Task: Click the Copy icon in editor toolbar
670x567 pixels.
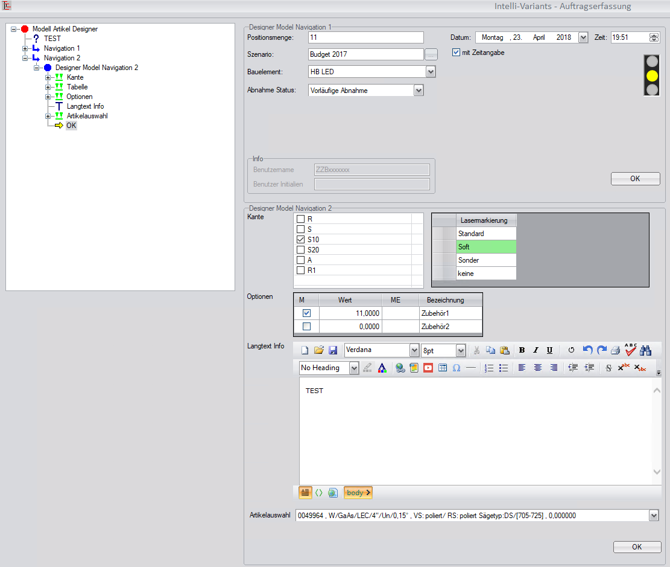Action: (x=490, y=350)
